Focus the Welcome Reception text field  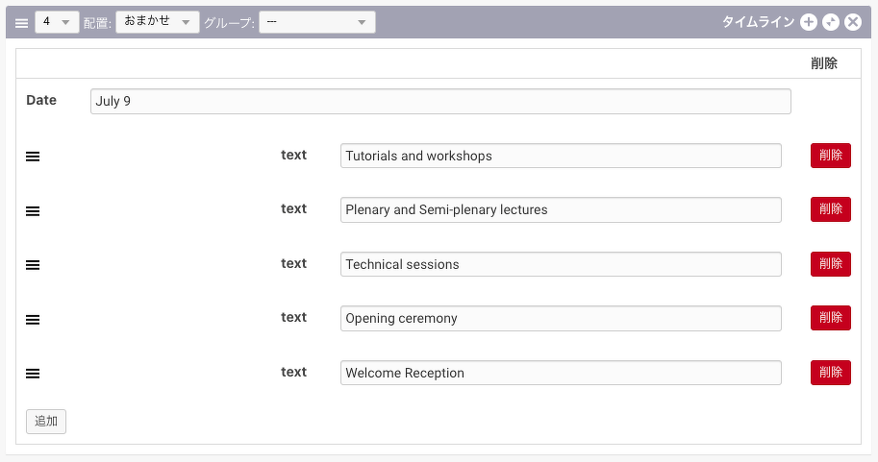[x=561, y=373]
